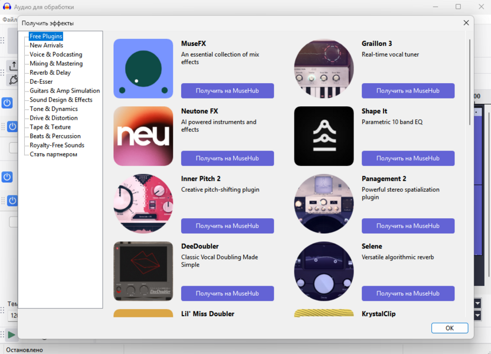Select Royalty-Free Sounds category
The width and height of the screenshot is (491, 354).
coord(57,145)
